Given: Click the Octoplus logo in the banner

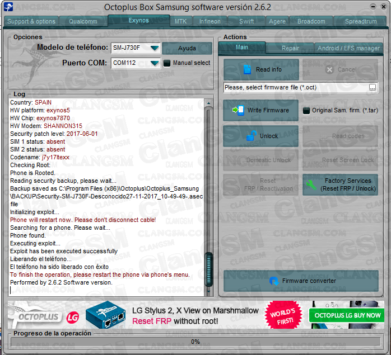Looking at the screenshot, I should click(35, 316).
